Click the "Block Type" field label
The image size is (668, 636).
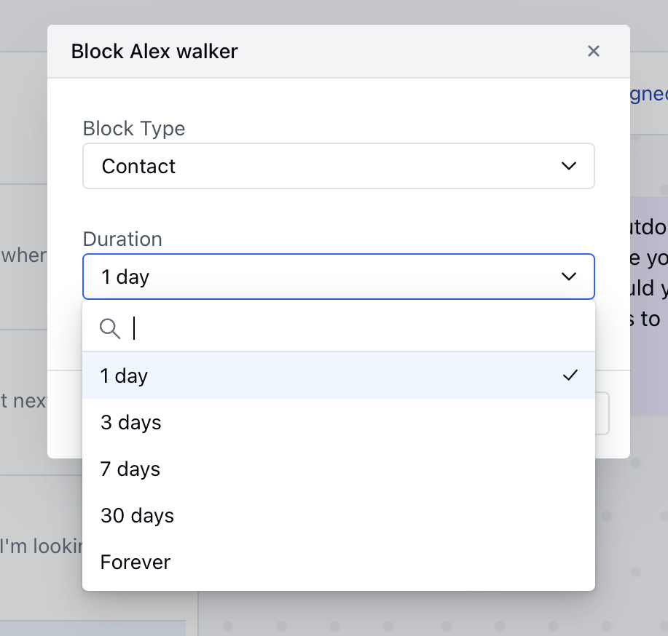click(x=134, y=128)
